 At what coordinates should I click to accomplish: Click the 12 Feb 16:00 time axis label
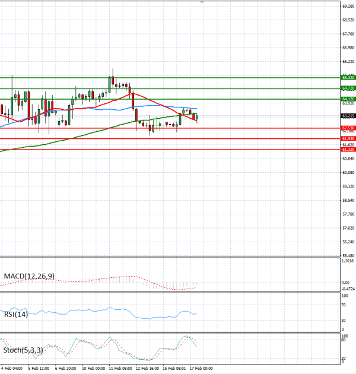tap(146, 369)
